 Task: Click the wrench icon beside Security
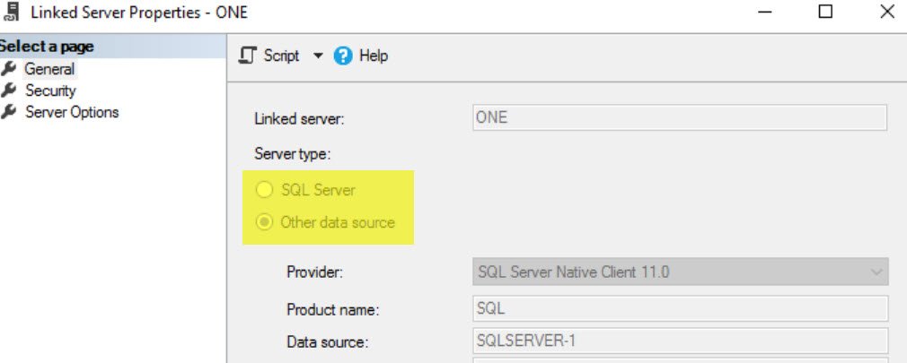[8, 91]
